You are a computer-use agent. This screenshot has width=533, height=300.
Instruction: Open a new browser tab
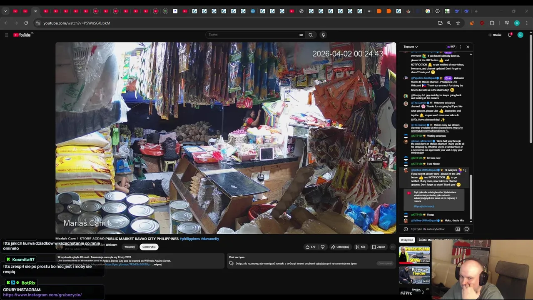click(x=476, y=11)
